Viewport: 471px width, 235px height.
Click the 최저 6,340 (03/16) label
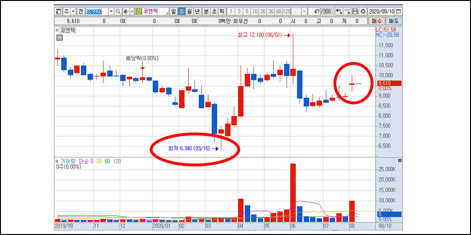tap(189, 148)
